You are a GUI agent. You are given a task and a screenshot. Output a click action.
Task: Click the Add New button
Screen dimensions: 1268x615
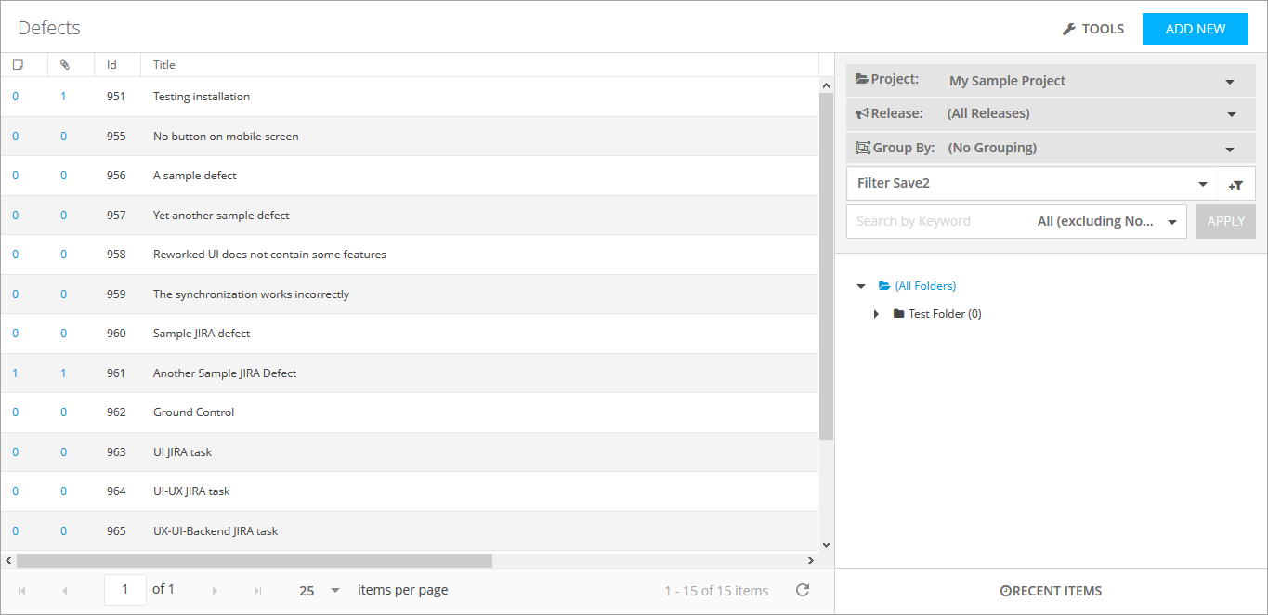click(x=1195, y=29)
